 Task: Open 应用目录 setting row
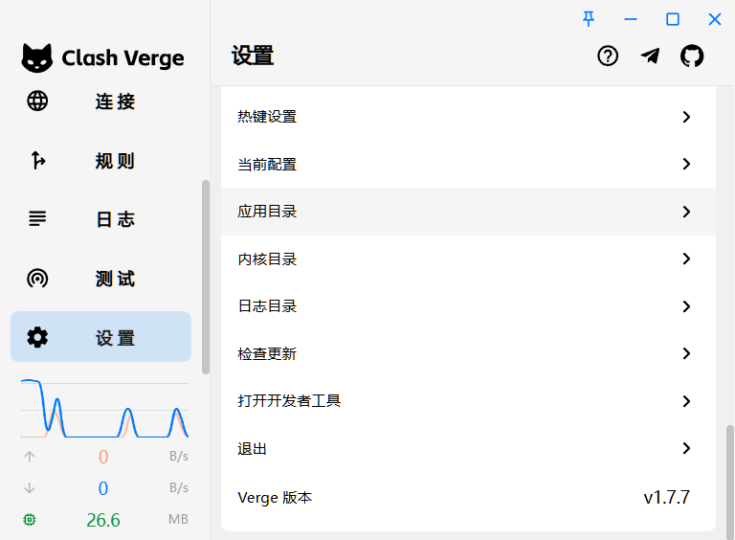(468, 212)
